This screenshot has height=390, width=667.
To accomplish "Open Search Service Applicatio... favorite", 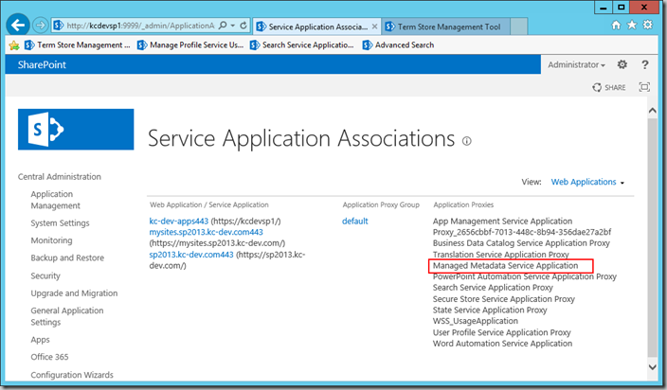I will pos(302,45).
